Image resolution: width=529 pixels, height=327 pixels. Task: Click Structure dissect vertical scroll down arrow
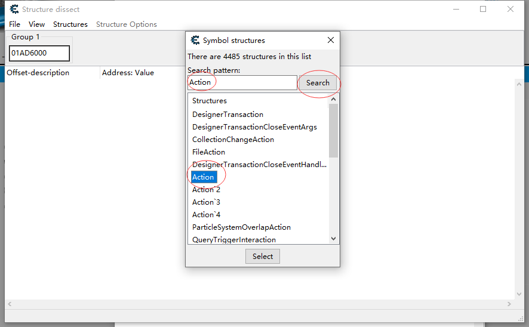coord(519,294)
